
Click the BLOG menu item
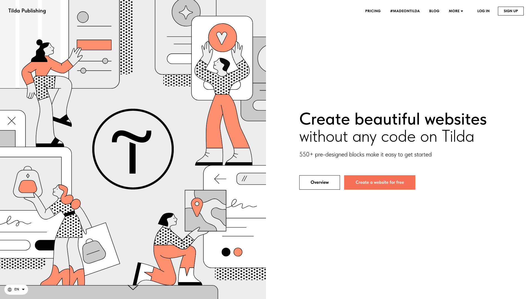(x=434, y=11)
